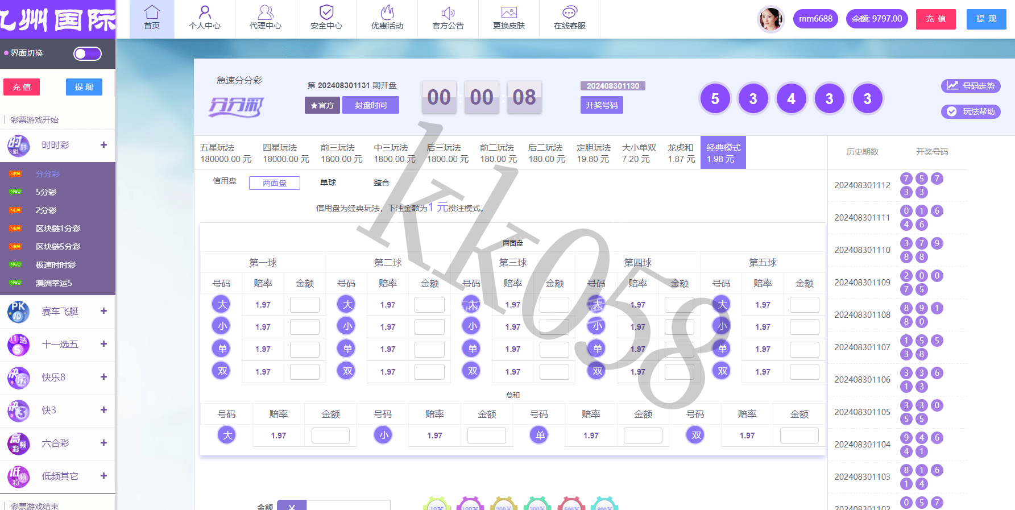Click 总和 单 amount input
The height and width of the screenshot is (510, 1015).
coord(643,436)
